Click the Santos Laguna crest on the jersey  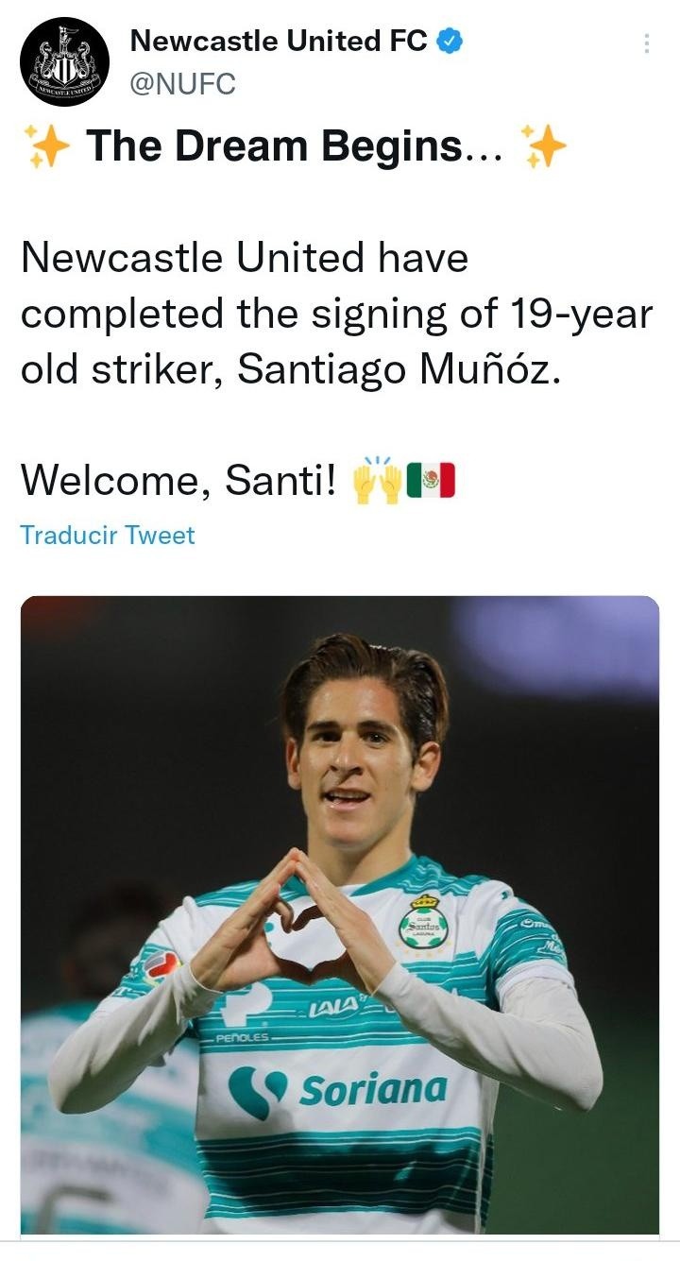pyautogui.click(x=422, y=922)
